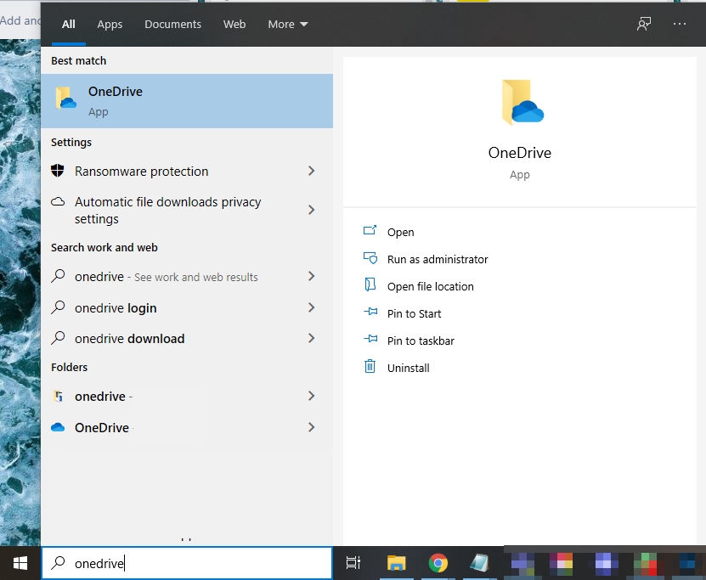This screenshot has height=580, width=706.
Task: Click the magnifier icon beside onedrive download
Action: [x=58, y=337]
